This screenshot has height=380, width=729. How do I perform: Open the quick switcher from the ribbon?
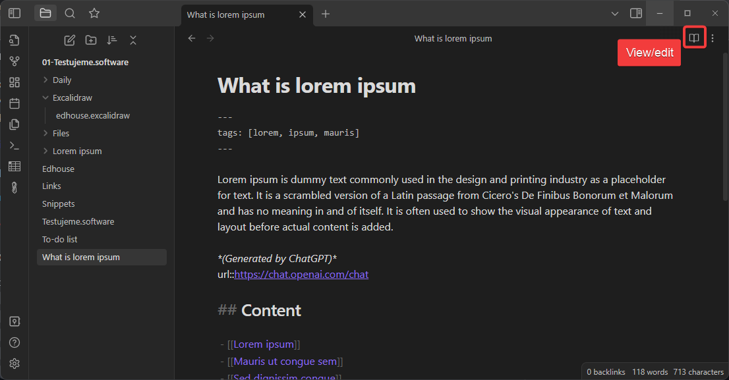tap(15, 41)
